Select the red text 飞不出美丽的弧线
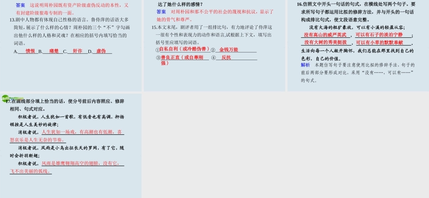 (30, 171)
